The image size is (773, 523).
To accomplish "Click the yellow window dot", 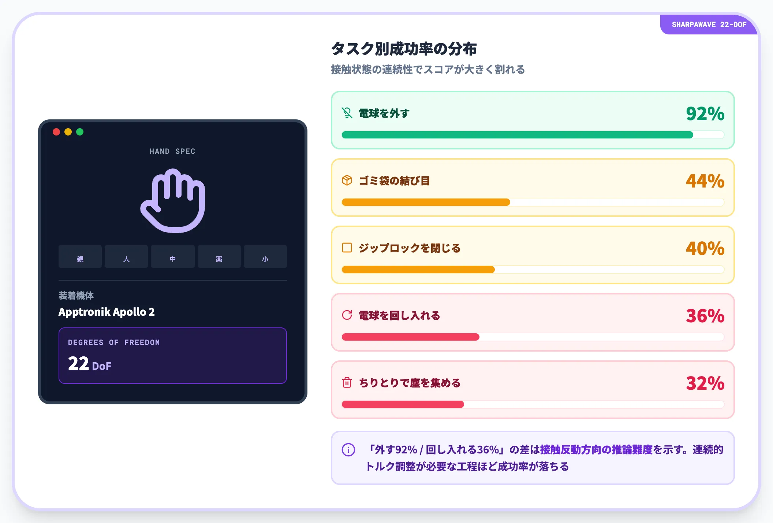I will [x=68, y=132].
